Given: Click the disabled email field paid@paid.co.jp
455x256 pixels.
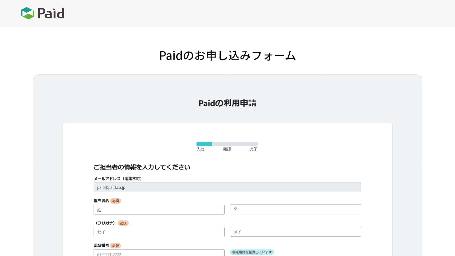Looking at the screenshot, I should (227, 187).
